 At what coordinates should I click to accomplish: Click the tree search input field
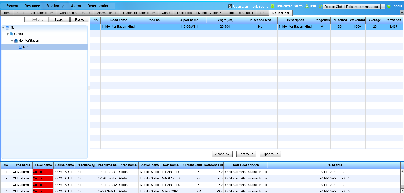coord(13,20)
